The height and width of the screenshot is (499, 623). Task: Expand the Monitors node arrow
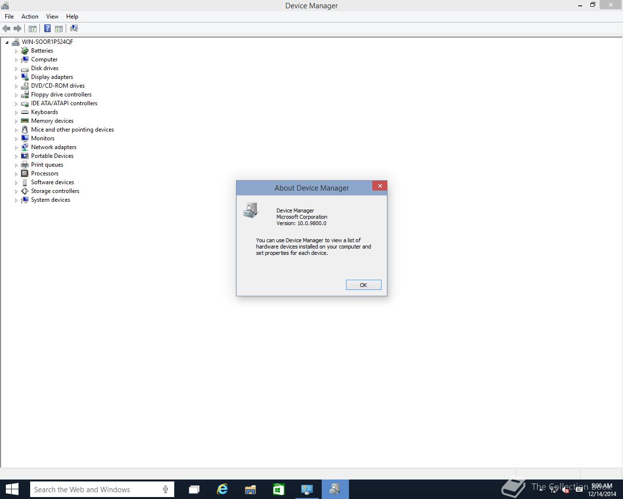coord(16,139)
